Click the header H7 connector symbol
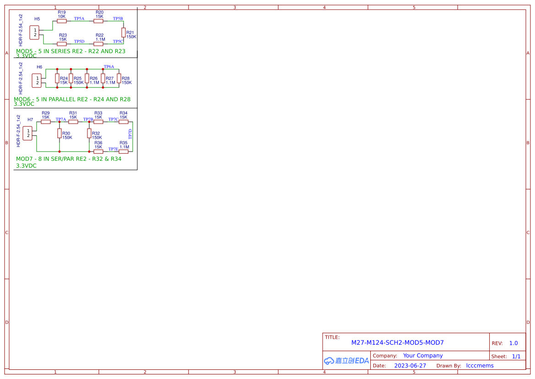 click(x=28, y=134)
